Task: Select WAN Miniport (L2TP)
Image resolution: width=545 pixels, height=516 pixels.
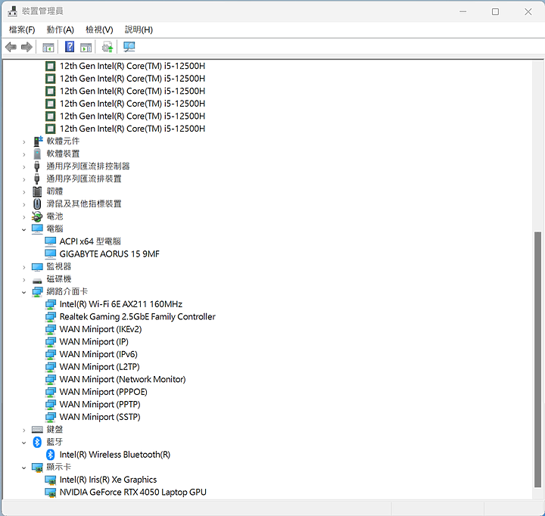Action: point(99,367)
